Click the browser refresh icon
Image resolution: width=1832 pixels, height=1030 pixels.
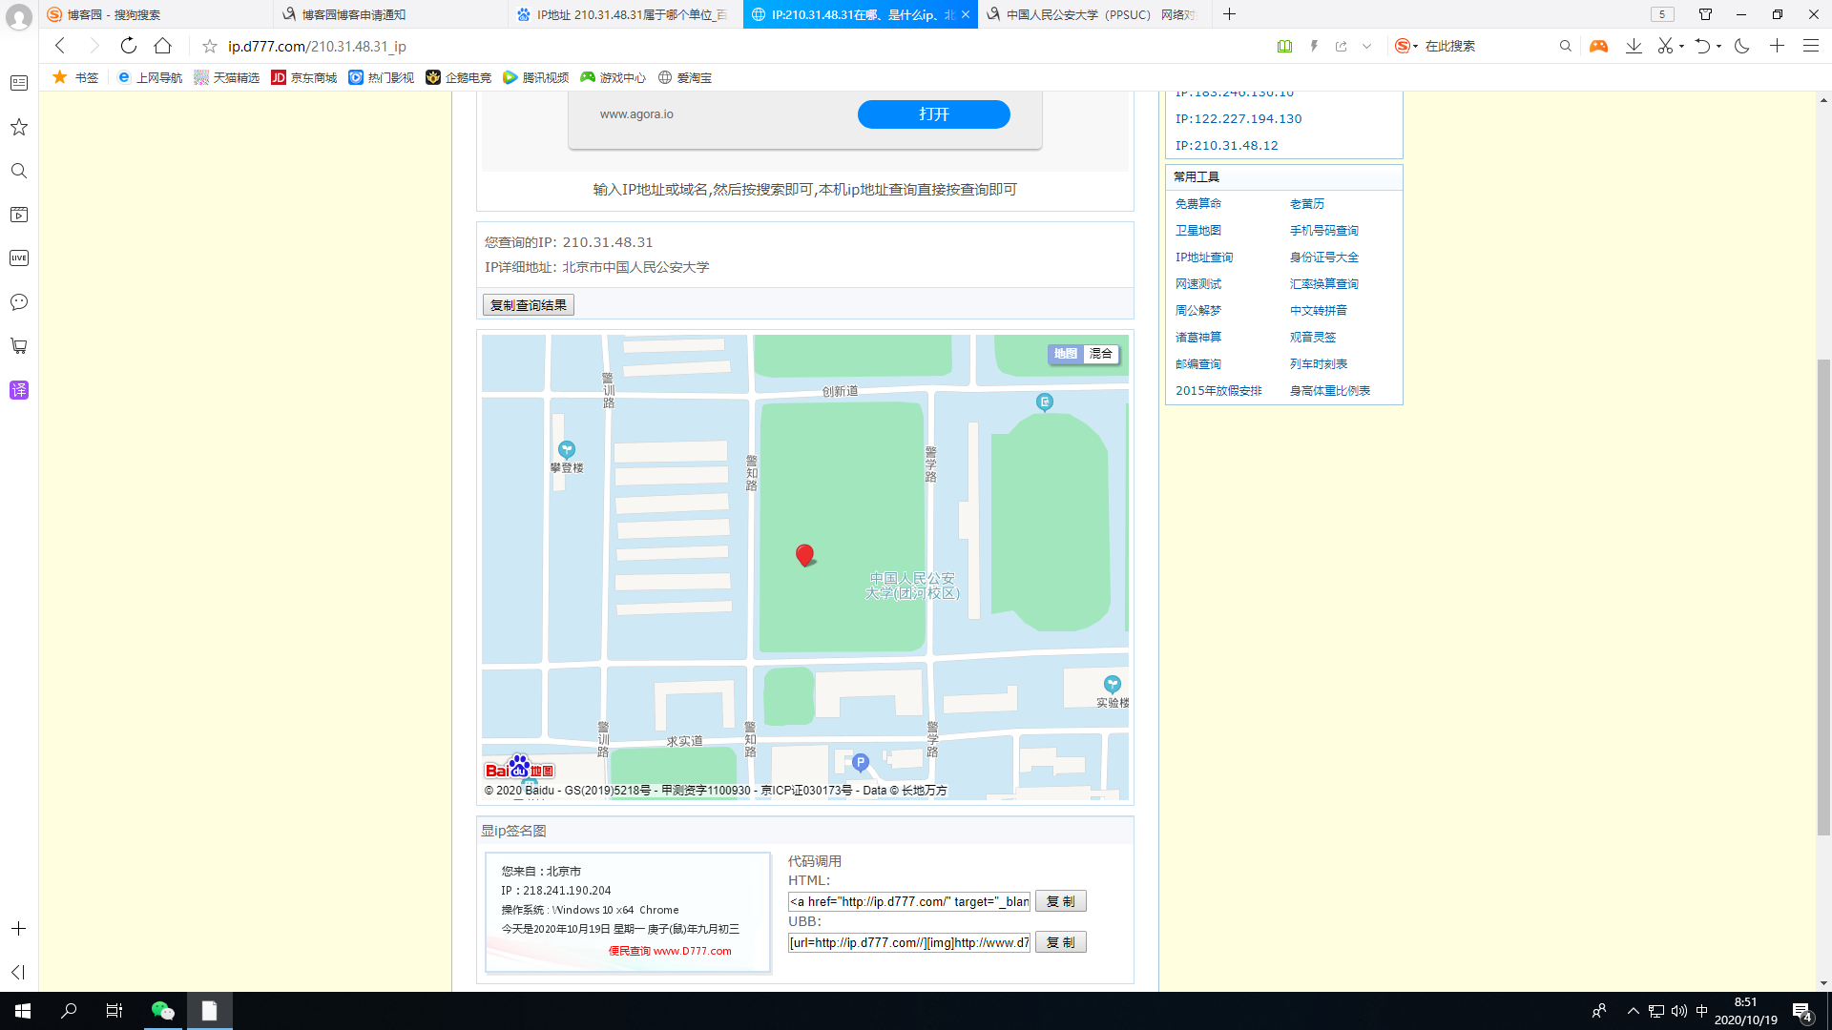(x=129, y=46)
